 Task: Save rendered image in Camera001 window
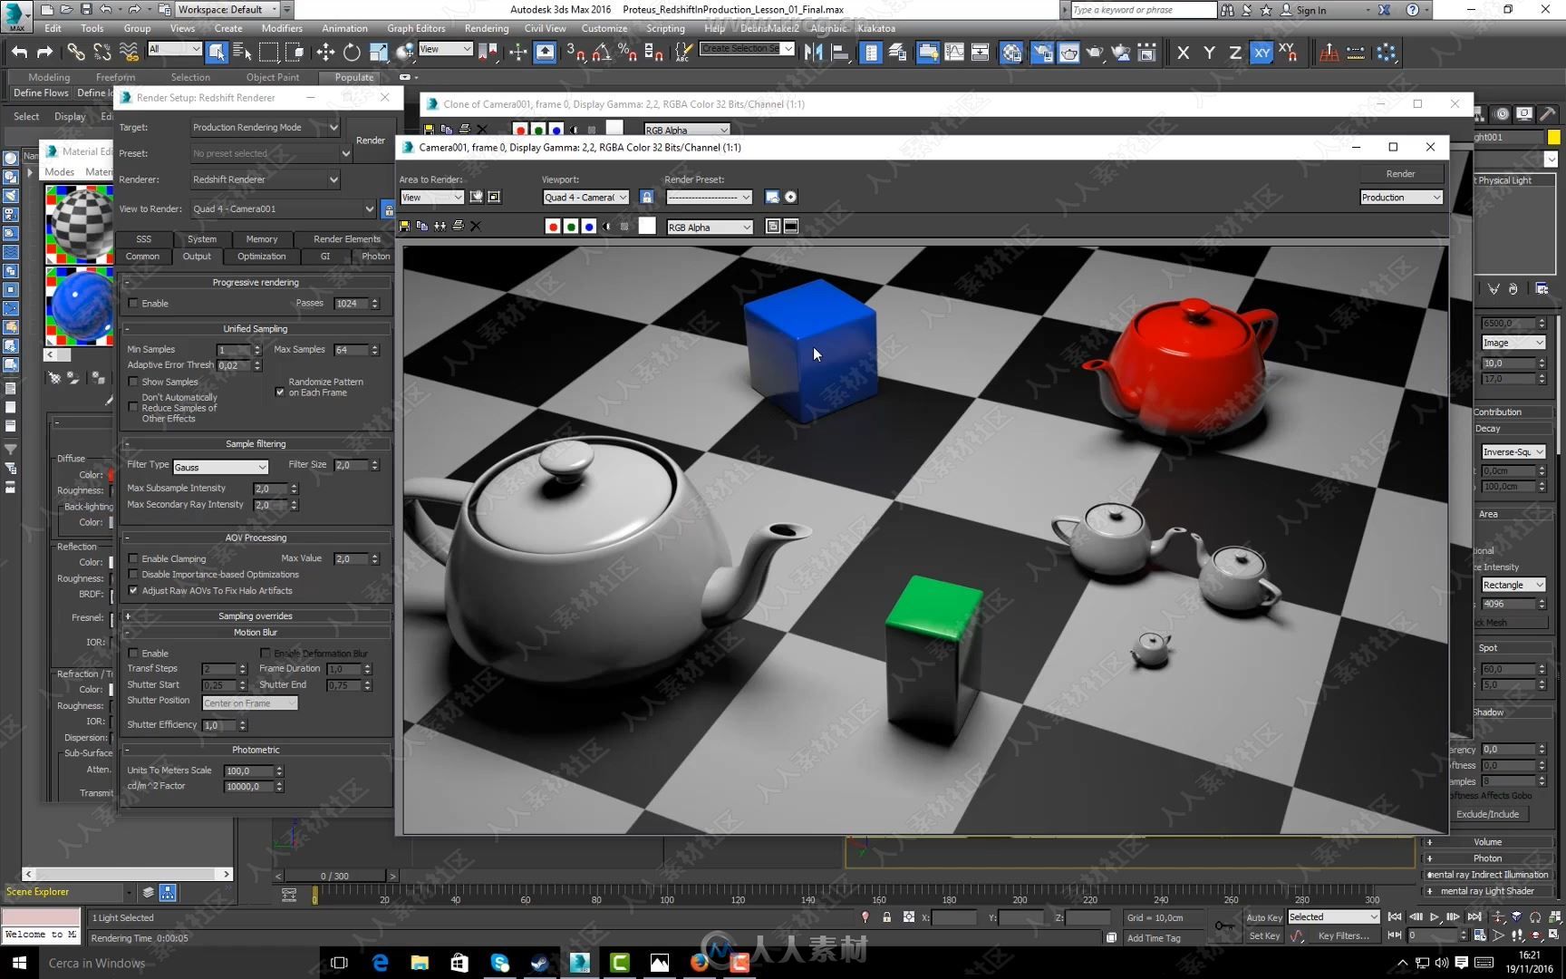click(404, 226)
